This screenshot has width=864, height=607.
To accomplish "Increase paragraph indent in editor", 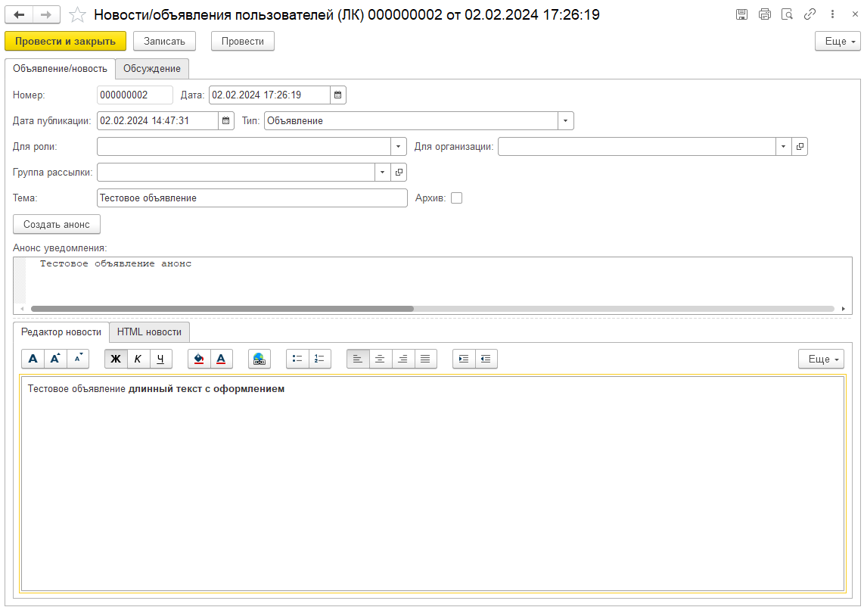I will (464, 359).
